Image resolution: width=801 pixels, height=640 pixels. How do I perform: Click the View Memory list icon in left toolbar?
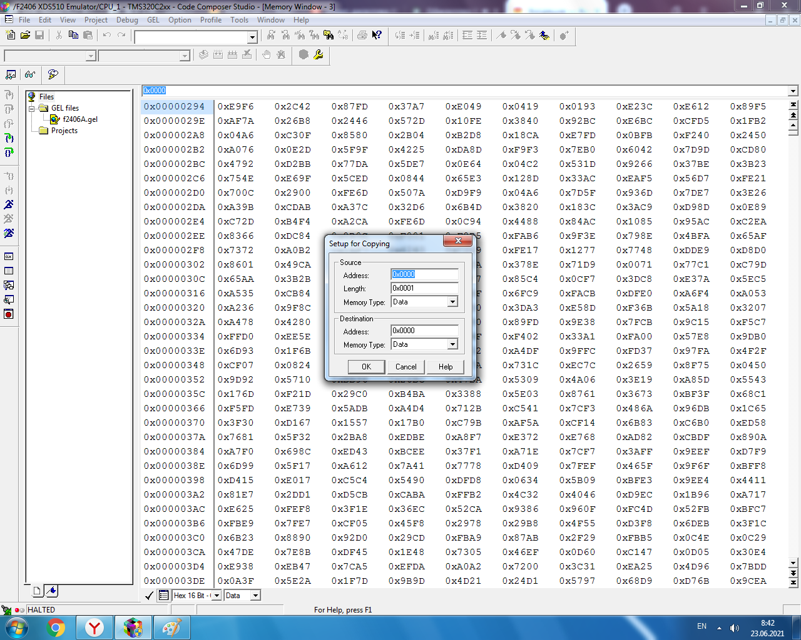(9, 271)
